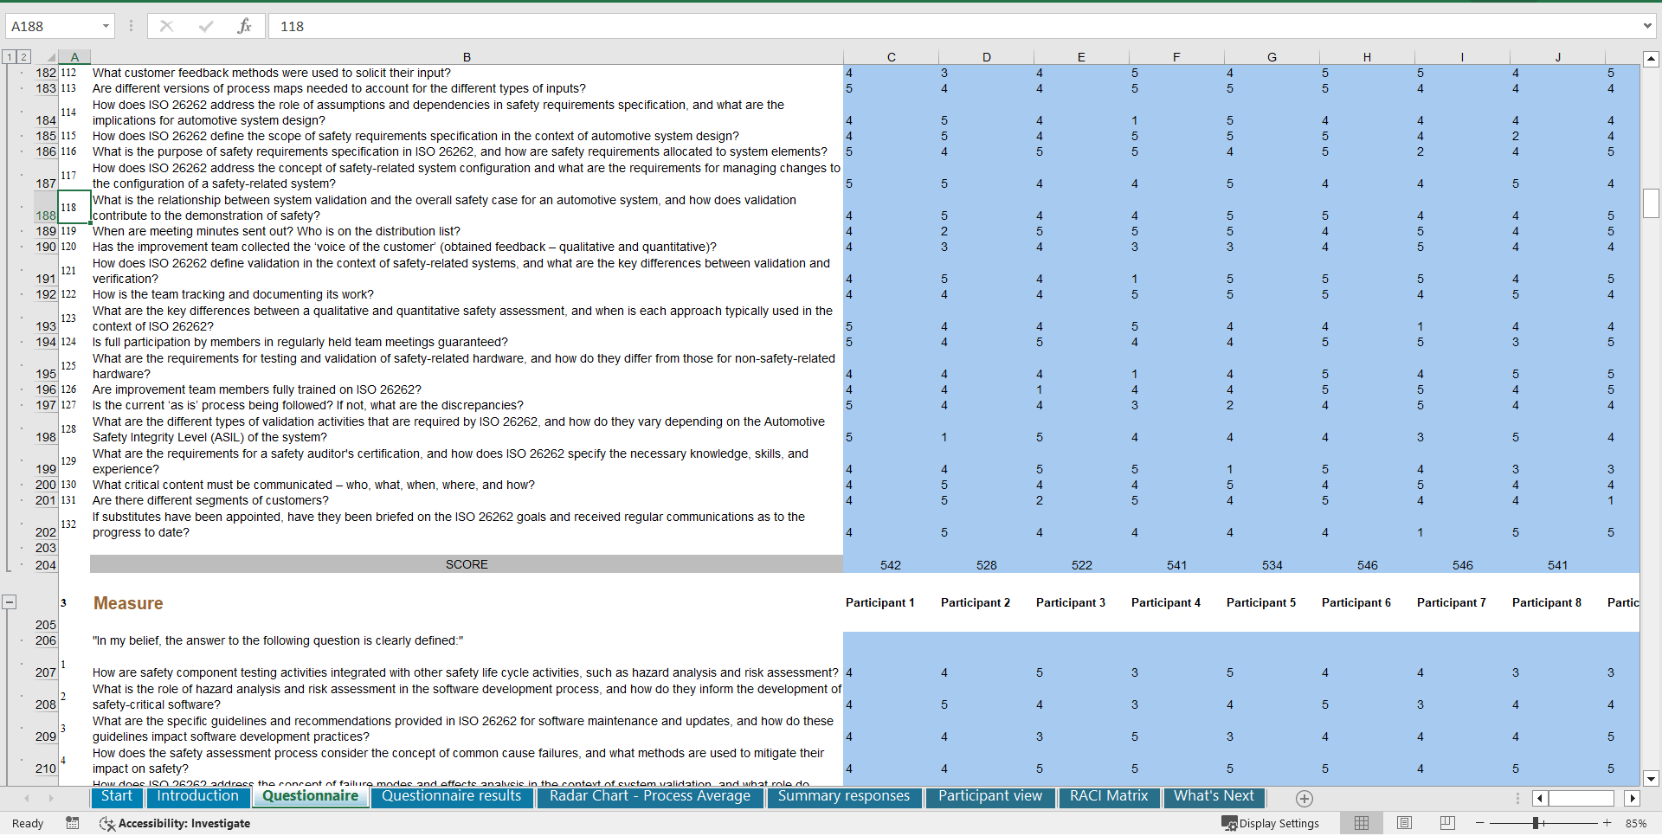Click the Name Box showing A188
This screenshot has height=836, width=1662.
pyautogui.click(x=53, y=26)
